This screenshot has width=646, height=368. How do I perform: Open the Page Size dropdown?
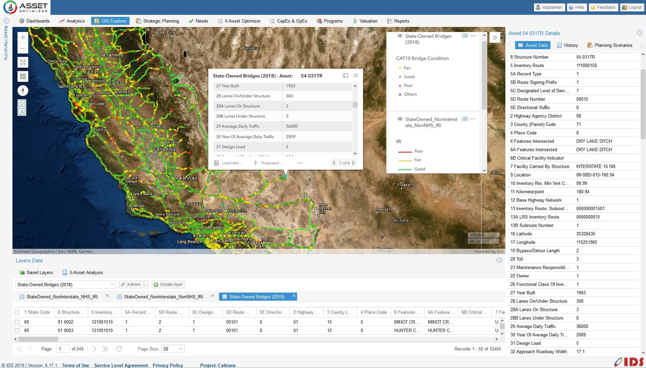173,349
